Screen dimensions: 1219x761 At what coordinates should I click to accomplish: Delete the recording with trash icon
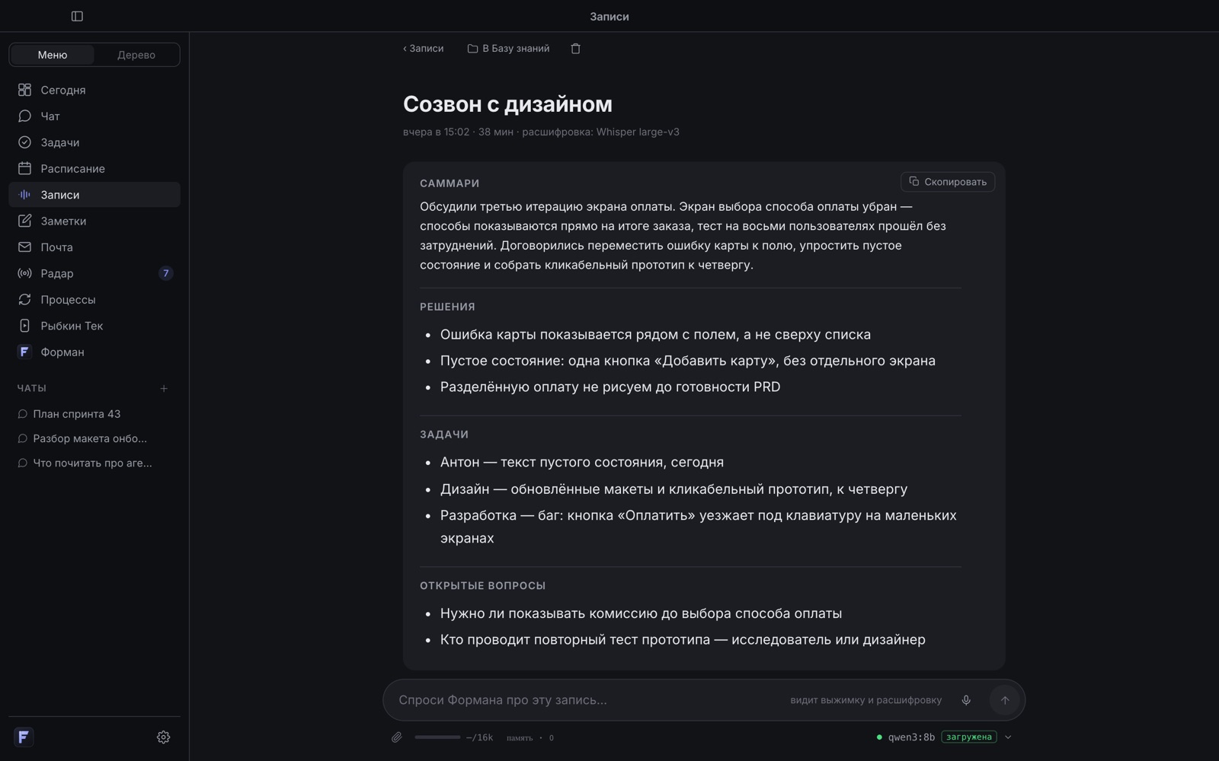[x=576, y=49]
